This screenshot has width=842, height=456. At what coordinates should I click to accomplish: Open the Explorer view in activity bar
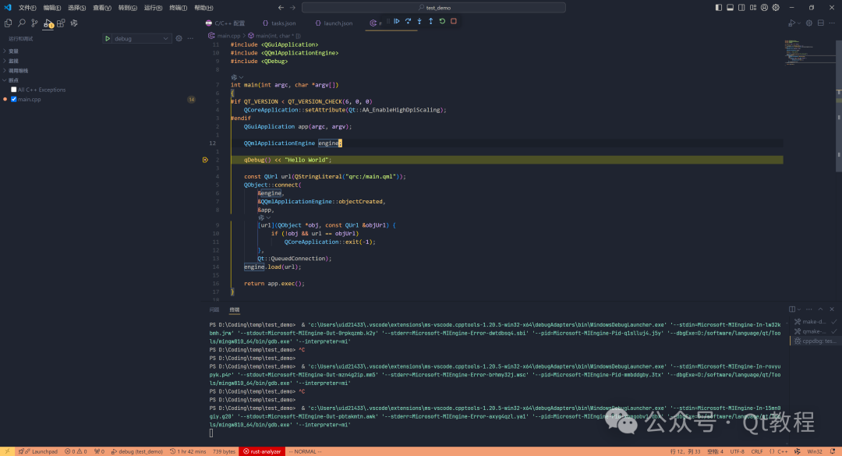pyautogui.click(x=8, y=23)
